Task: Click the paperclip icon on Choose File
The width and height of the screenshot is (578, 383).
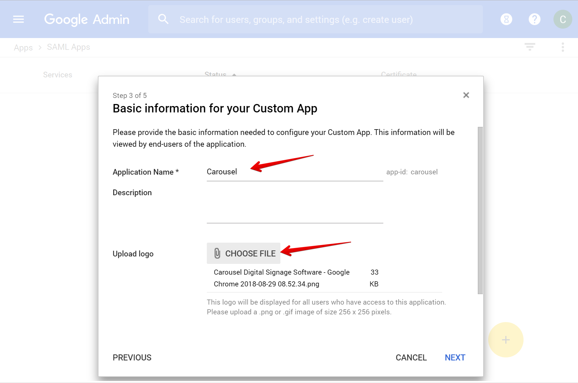Action: point(217,253)
